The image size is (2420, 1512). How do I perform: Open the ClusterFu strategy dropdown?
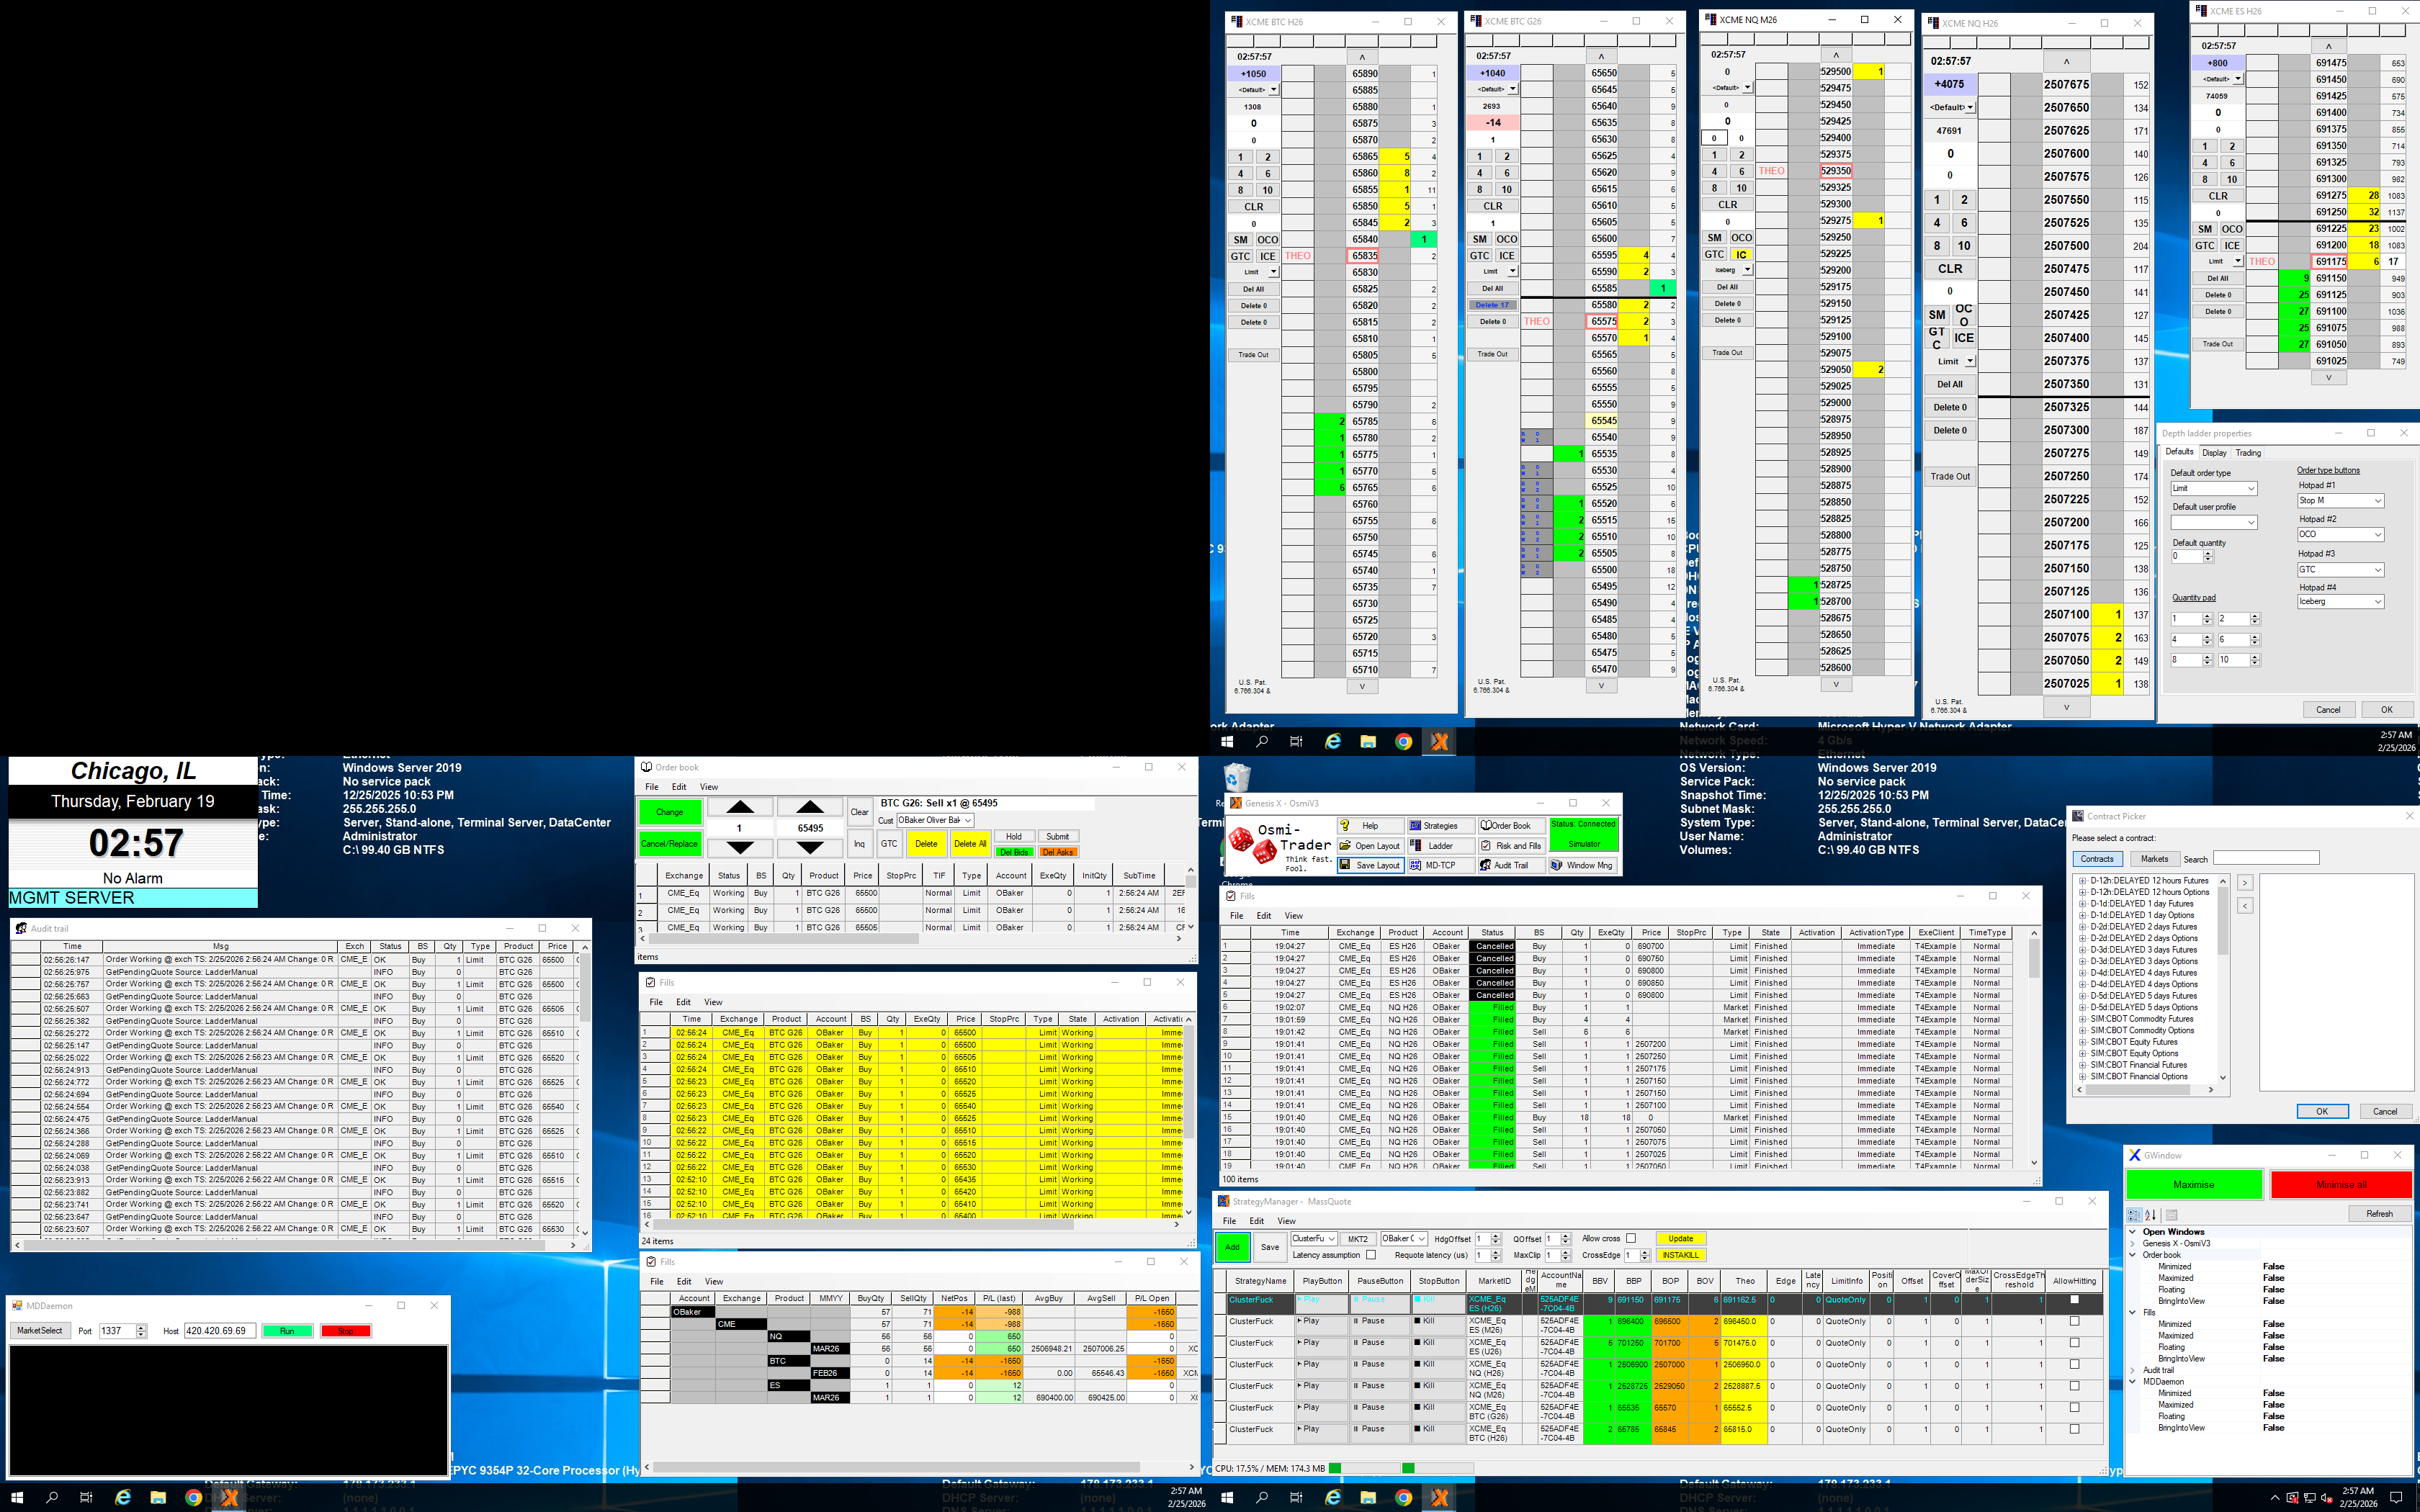point(1331,1239)
